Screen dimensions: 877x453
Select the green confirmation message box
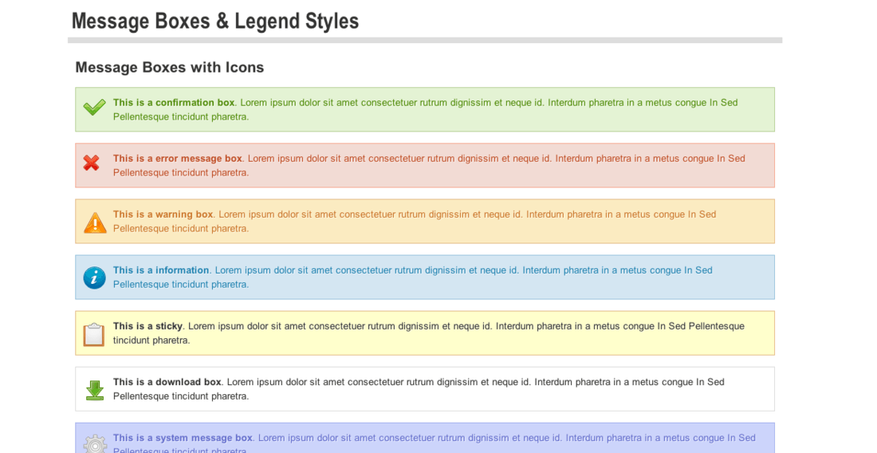coord(425,109)
